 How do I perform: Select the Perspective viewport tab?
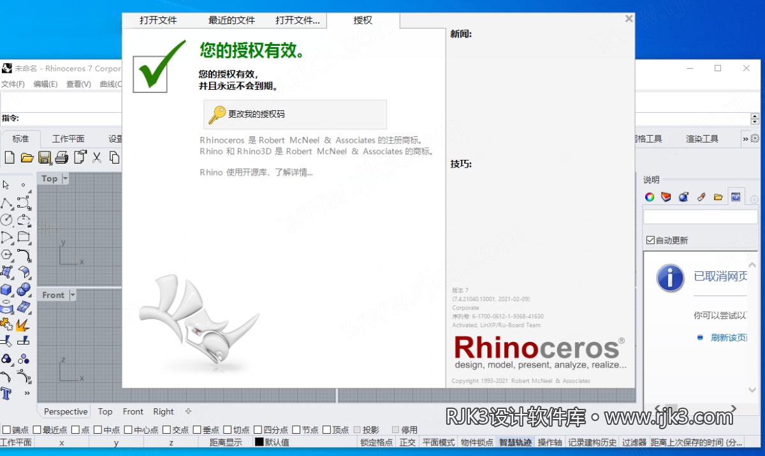point(66,411)
